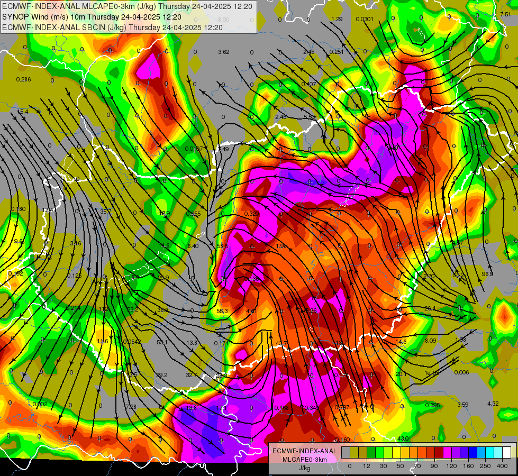Click the map value '55.3'
The width and height of the screenshot is (518, 476).
(222, 311)
